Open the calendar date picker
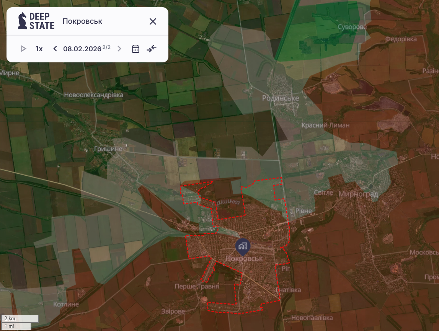 (x=135, y=49)
